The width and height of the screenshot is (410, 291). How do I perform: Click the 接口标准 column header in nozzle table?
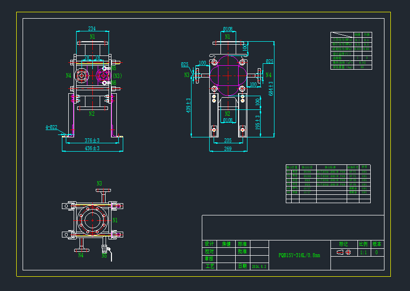coord(331,167)
